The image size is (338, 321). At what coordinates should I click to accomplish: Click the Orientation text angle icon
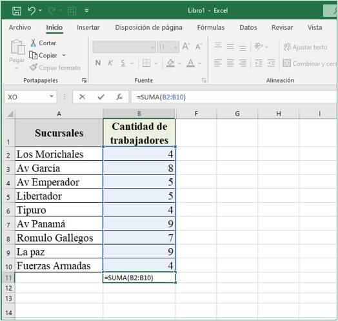click(x=259, y=47)
